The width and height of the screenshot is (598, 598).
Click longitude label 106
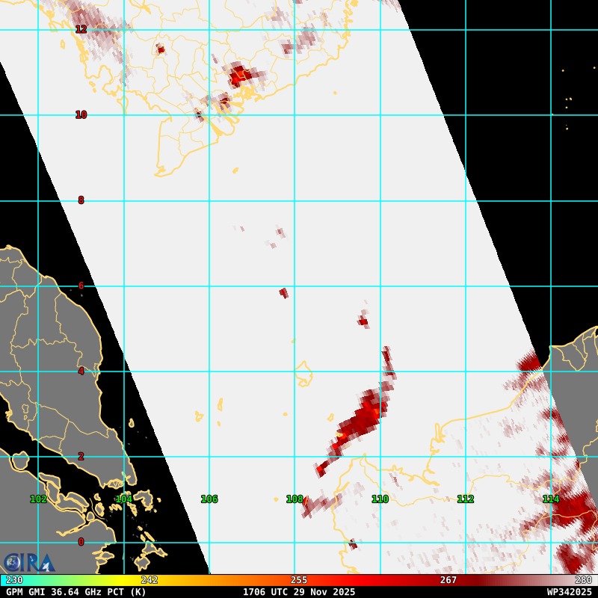tap(209, 499)
